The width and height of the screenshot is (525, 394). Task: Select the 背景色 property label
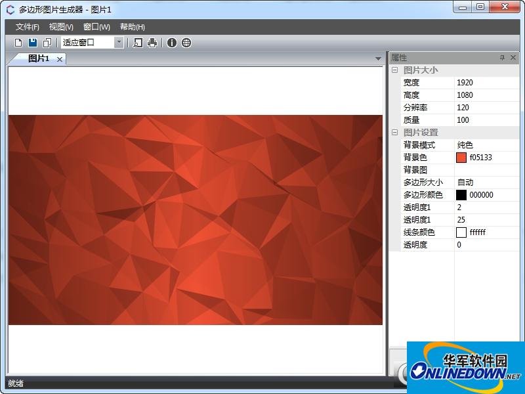point(415,158)
